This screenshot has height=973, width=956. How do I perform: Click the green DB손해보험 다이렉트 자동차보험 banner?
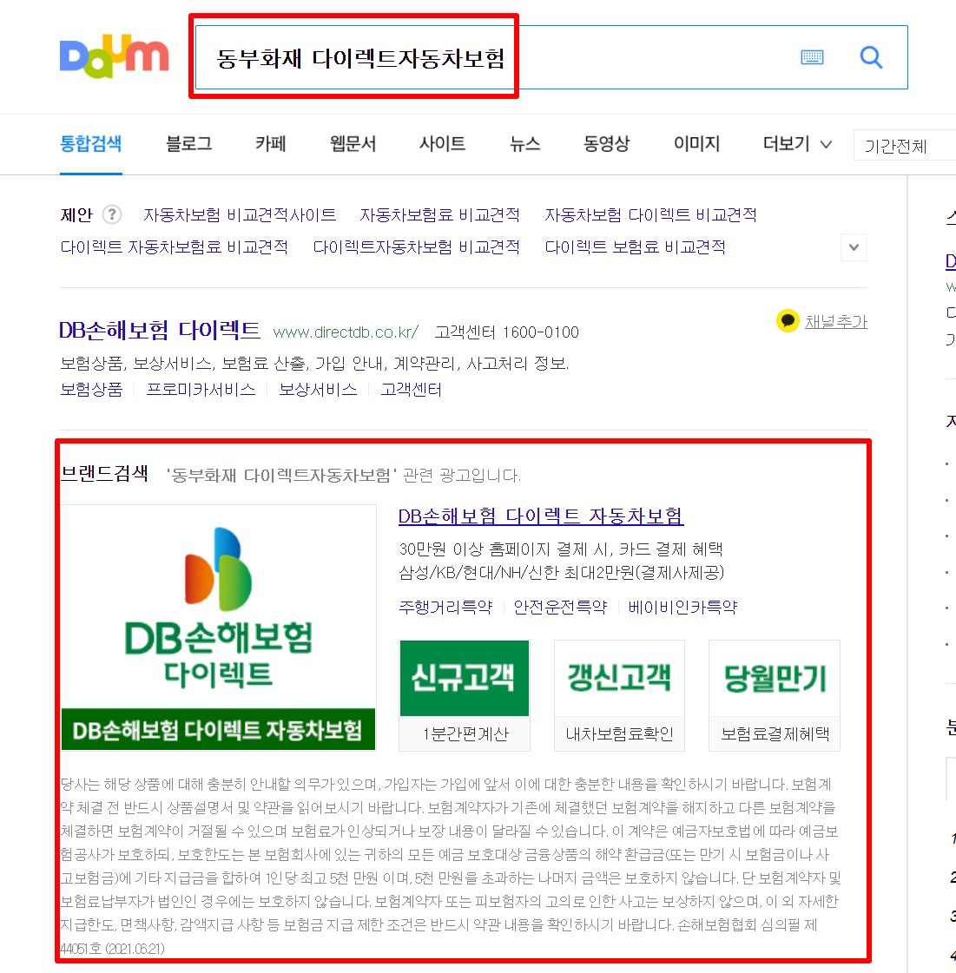(x=218, y=730)
